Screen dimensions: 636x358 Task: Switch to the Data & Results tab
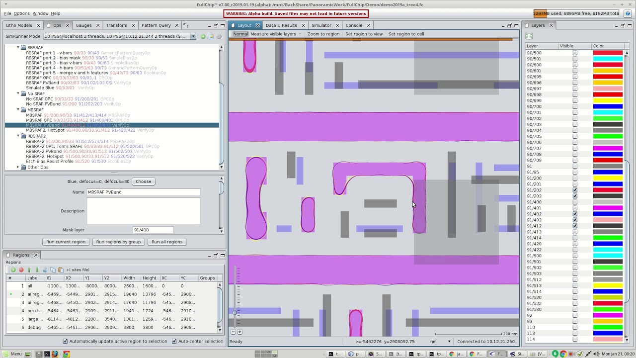pyautogui.click(x=281, y=25)
